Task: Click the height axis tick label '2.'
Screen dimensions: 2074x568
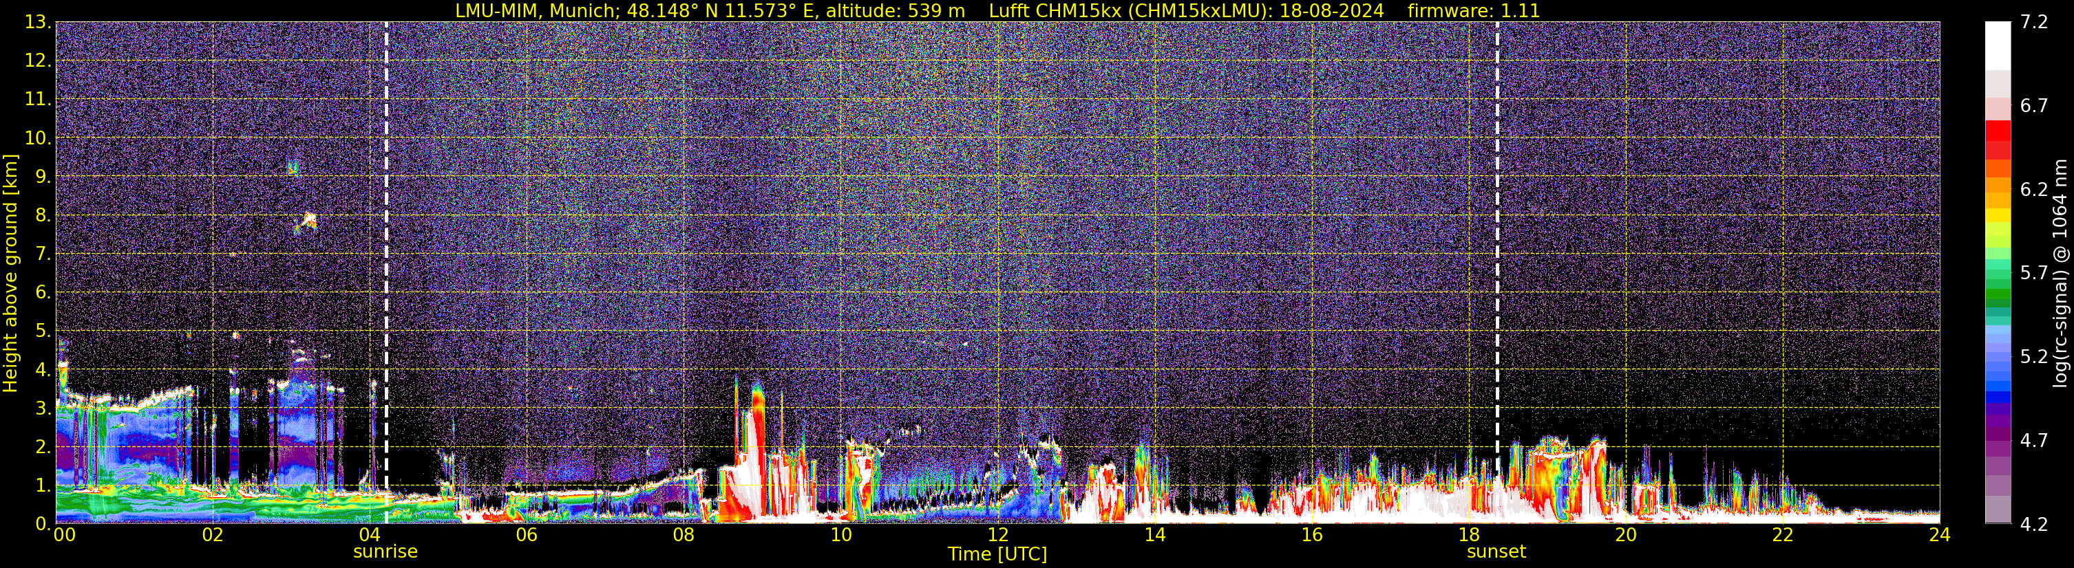Action: click(43, 448)
